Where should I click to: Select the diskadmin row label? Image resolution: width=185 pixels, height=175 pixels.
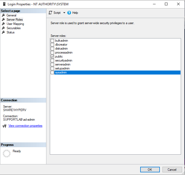coord(61,49)
